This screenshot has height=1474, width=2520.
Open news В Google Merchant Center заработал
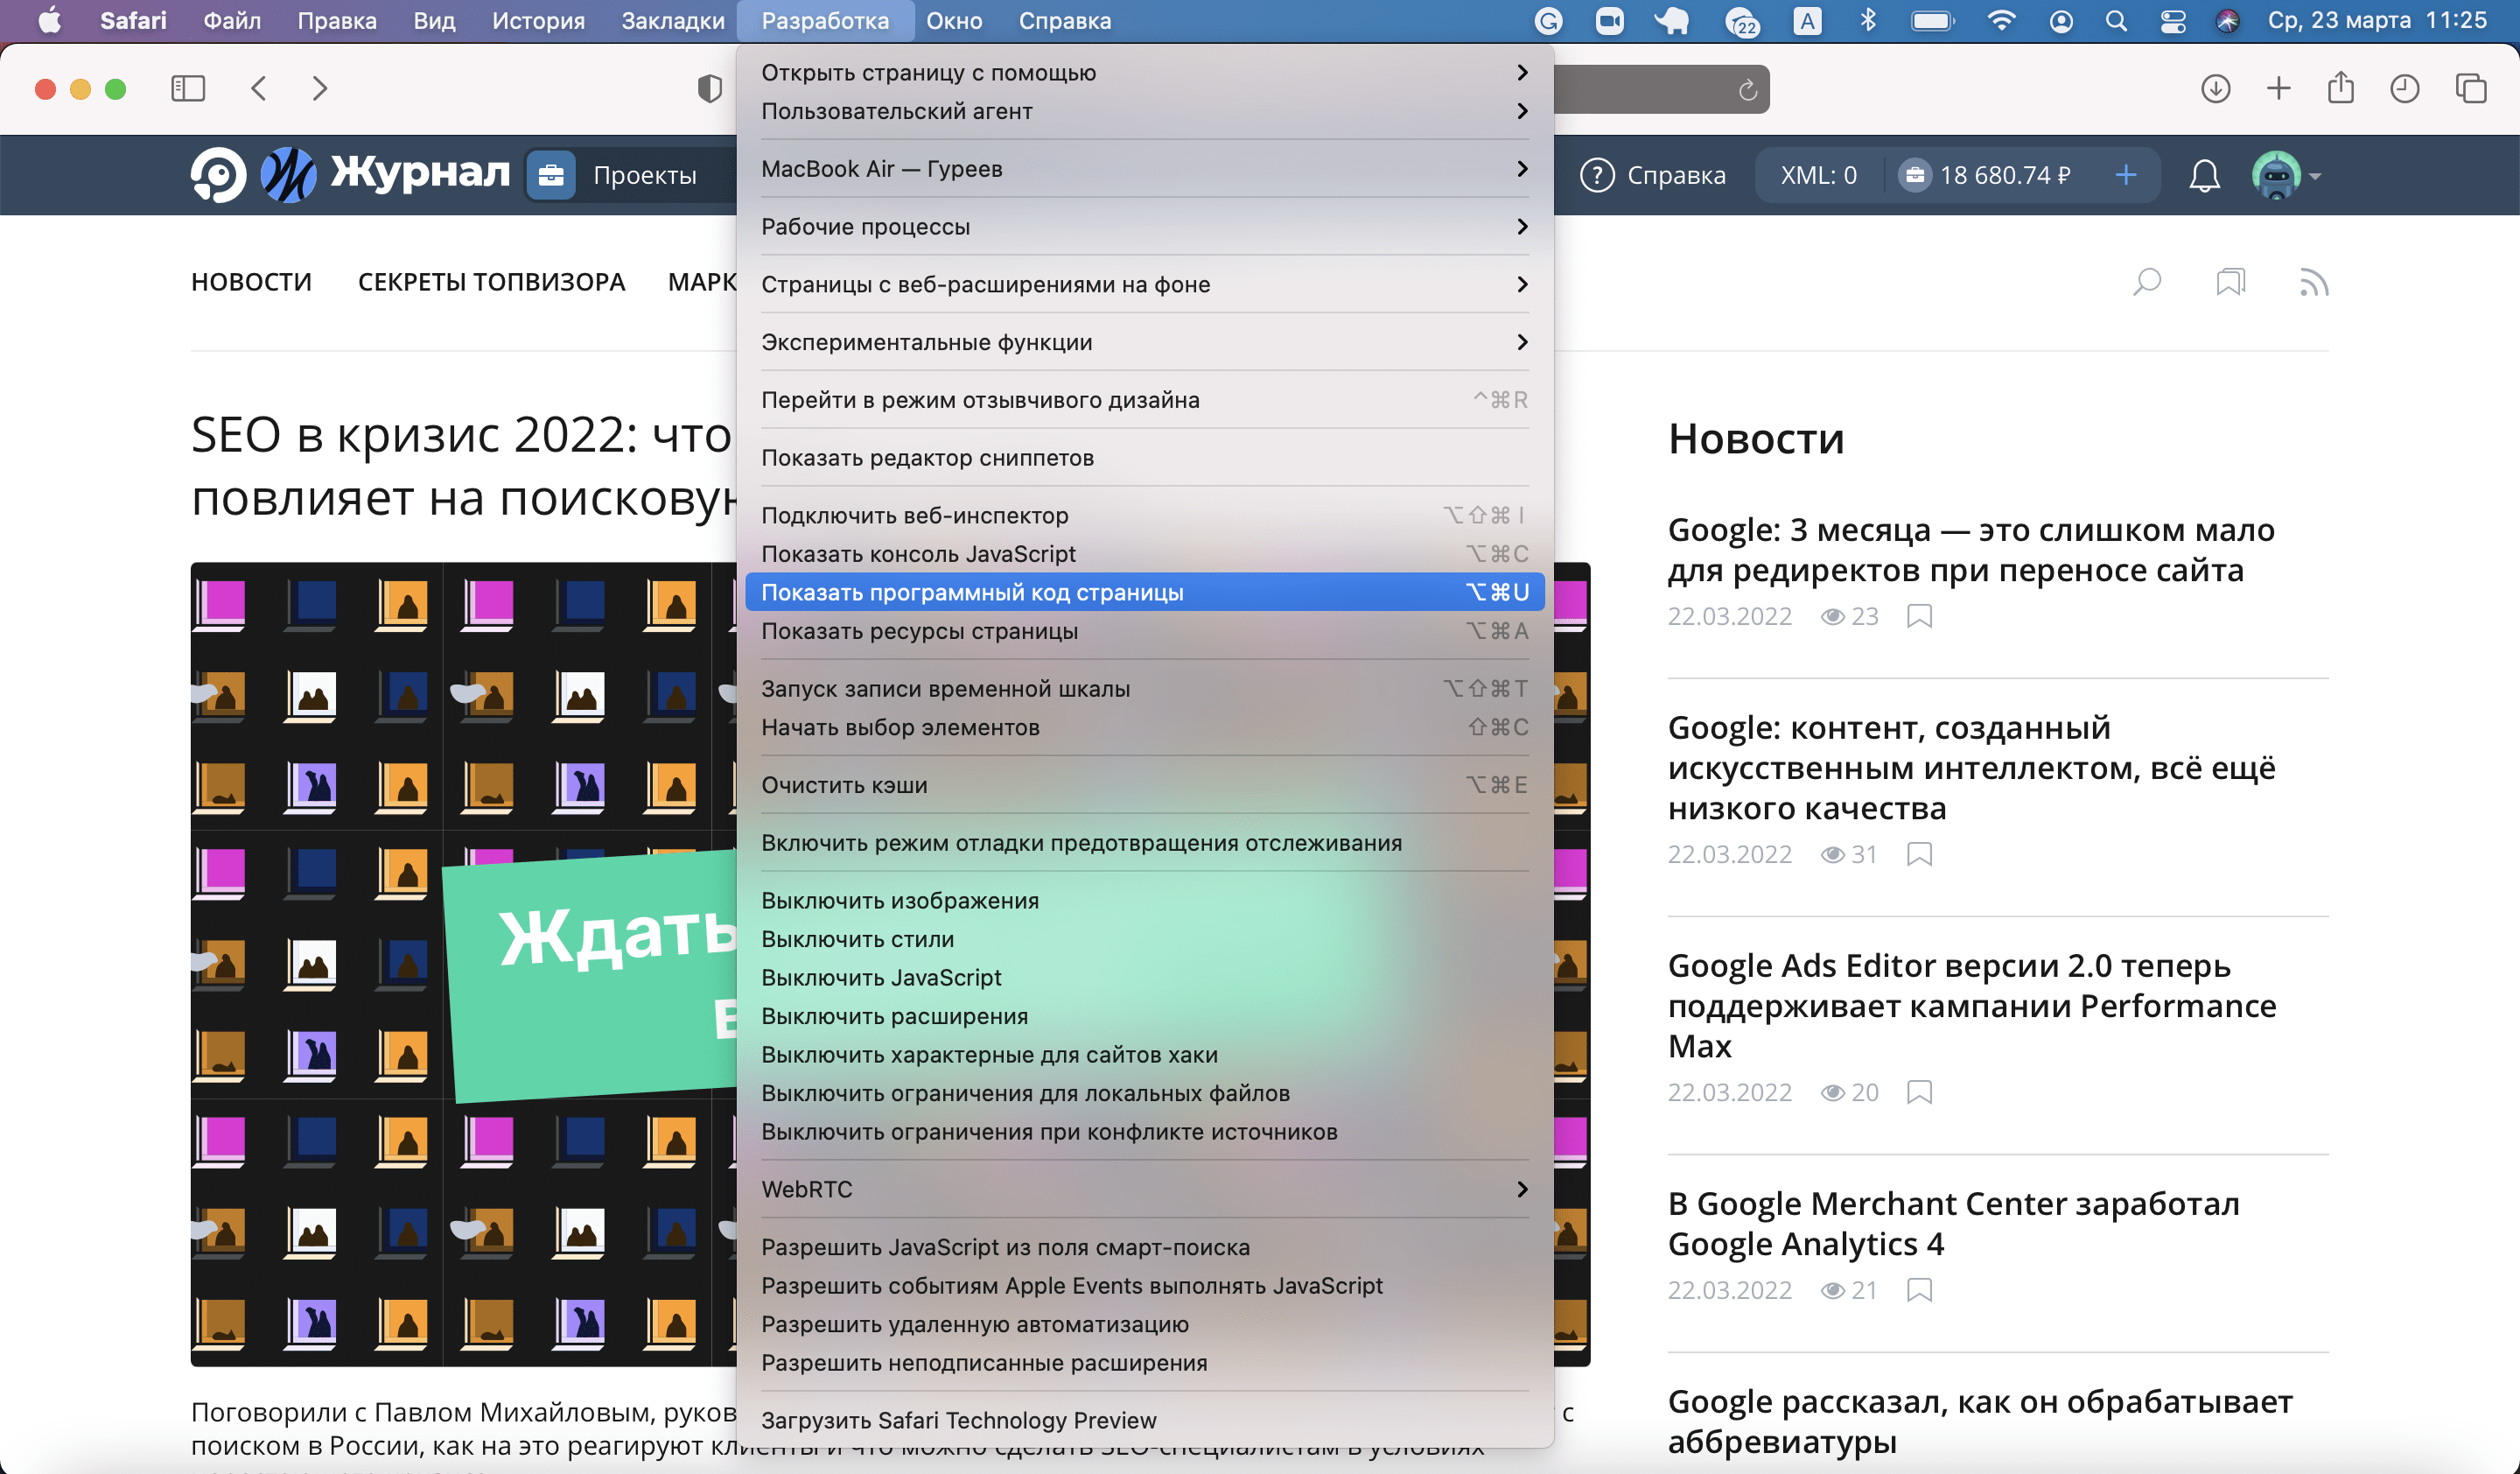tap(1953, 1223)
